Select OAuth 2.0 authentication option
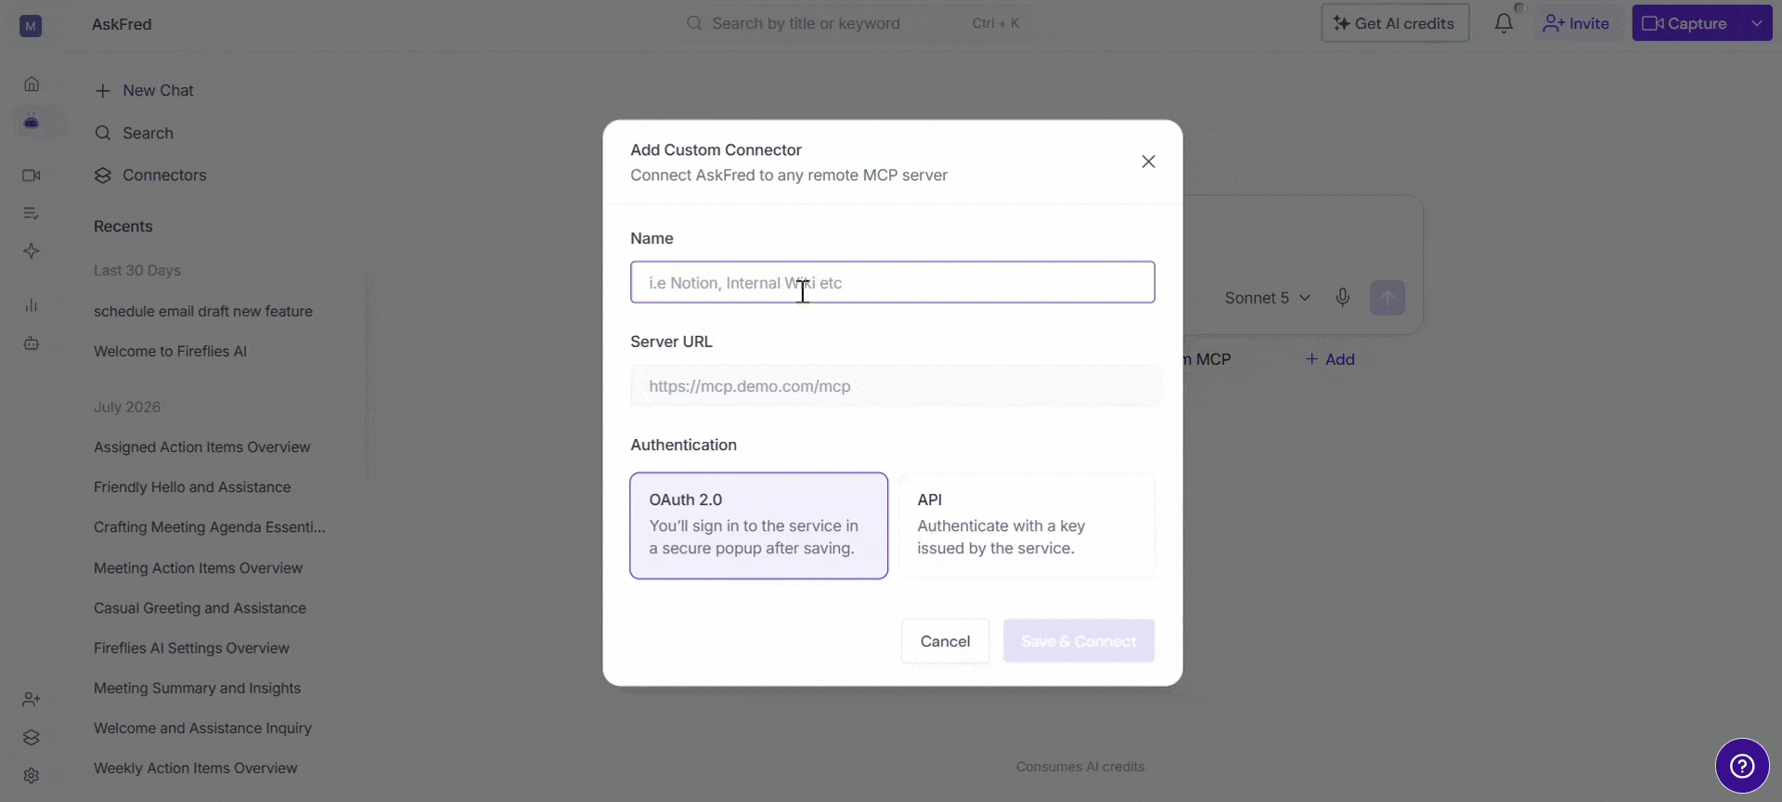Image resolution: width=1782 pixels, height=802 pixels. (x=759, y=525)
